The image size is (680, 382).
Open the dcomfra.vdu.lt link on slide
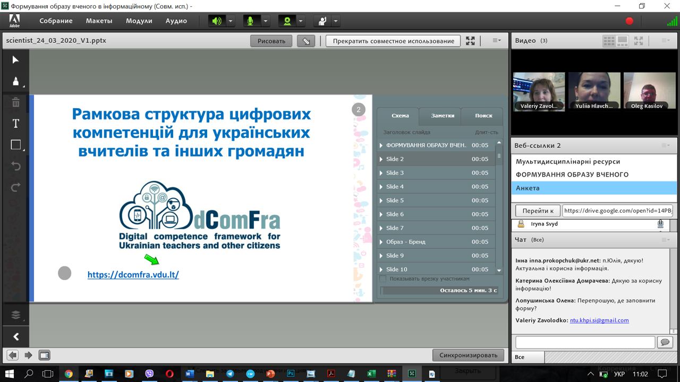point(133,275)
